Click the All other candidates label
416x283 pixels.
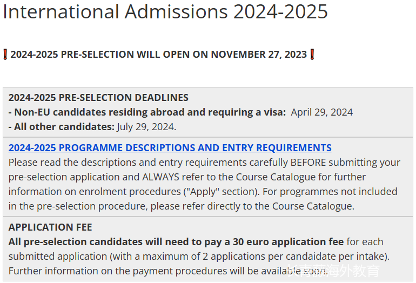(x=61, y=127)
